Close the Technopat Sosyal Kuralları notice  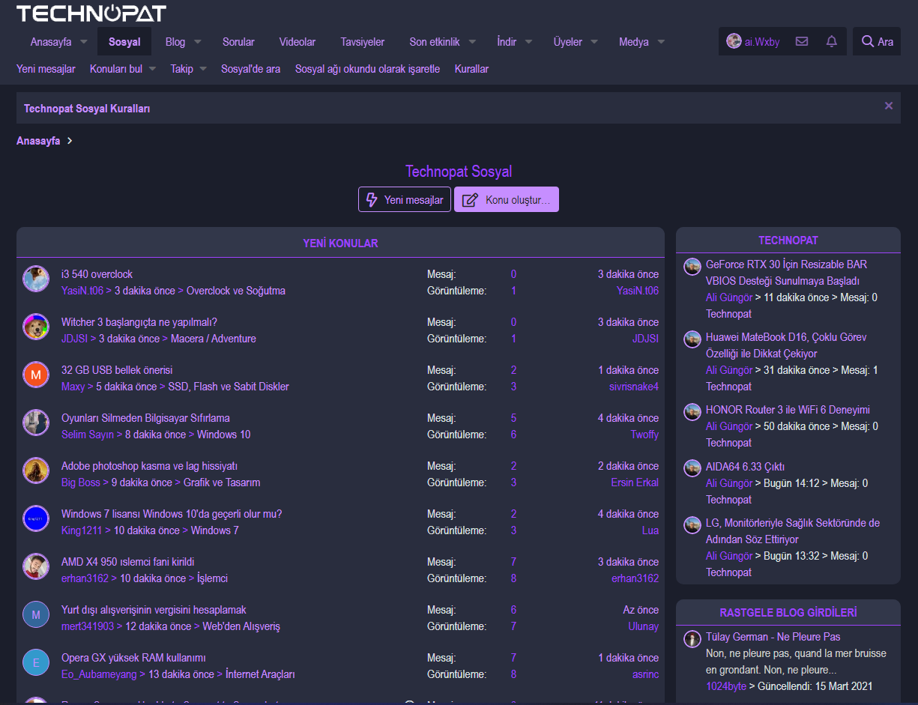coord(889,106)
